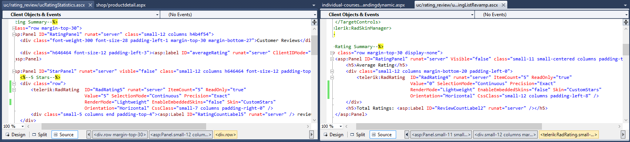This screenshot has width=630, height=142.
Task: Select <div.small-12 columns mar...> breadcrumb in right pane
Action: [505, 135]
